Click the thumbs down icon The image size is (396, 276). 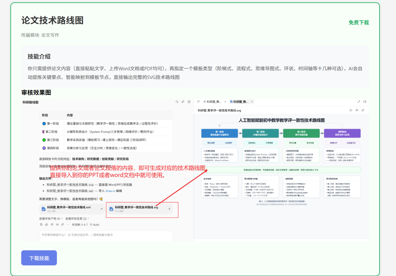coord(52,224)
